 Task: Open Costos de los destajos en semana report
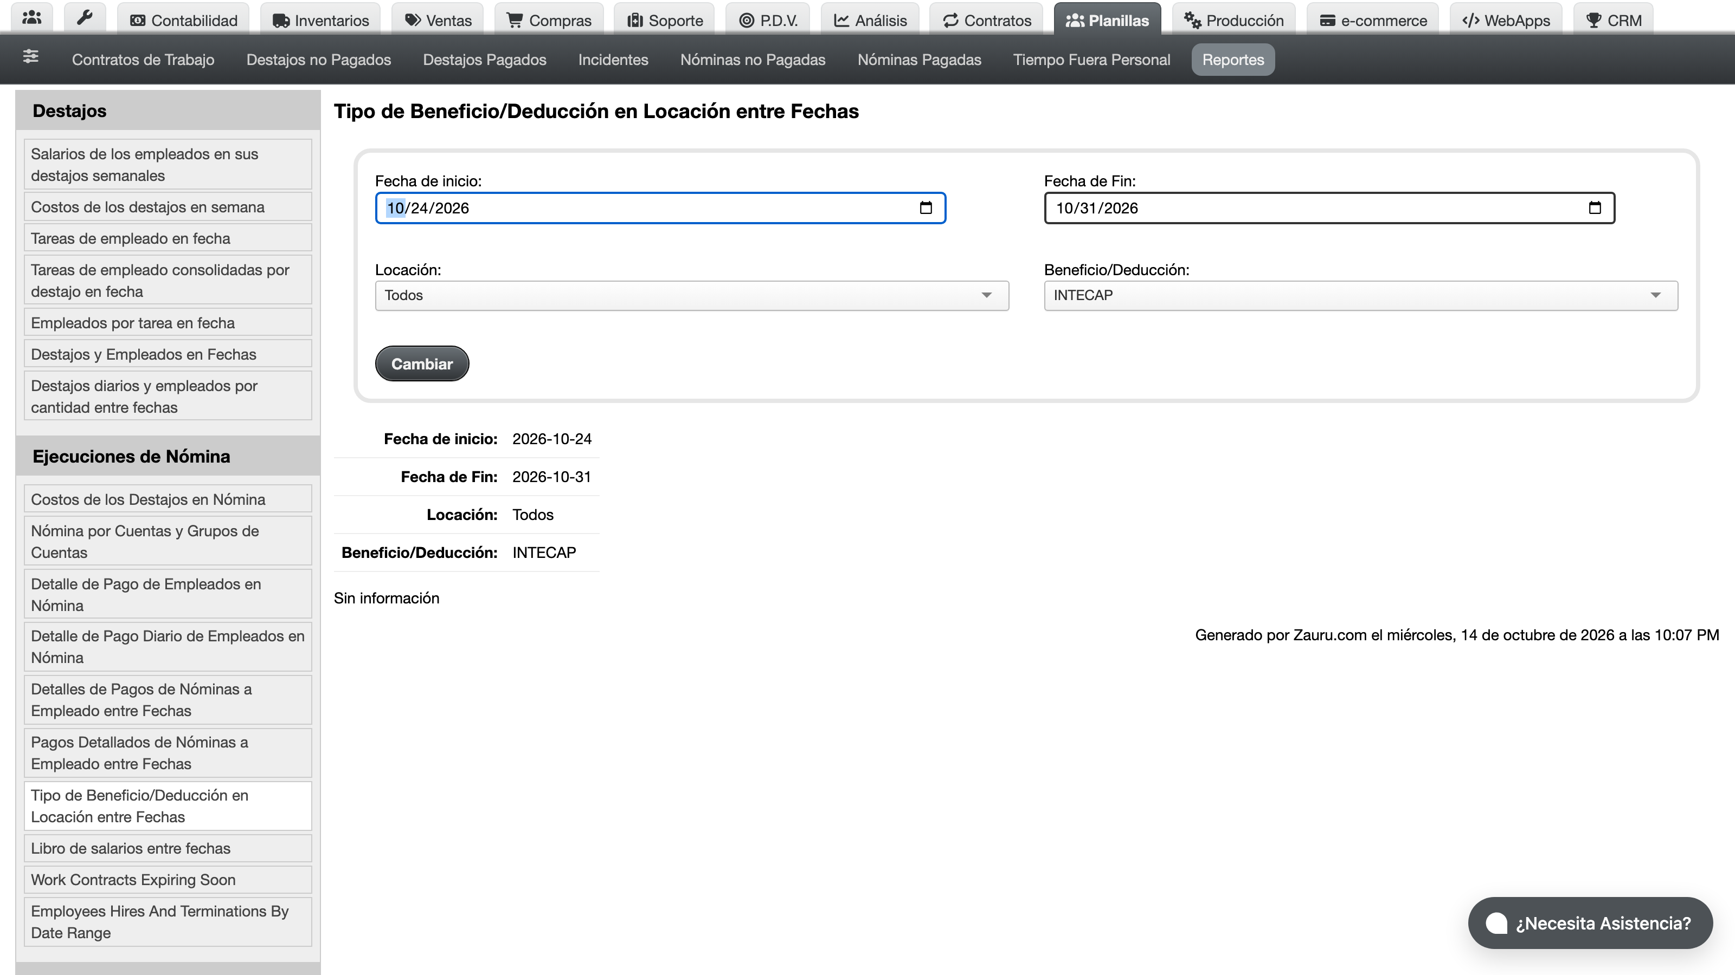tap(168, 206)
